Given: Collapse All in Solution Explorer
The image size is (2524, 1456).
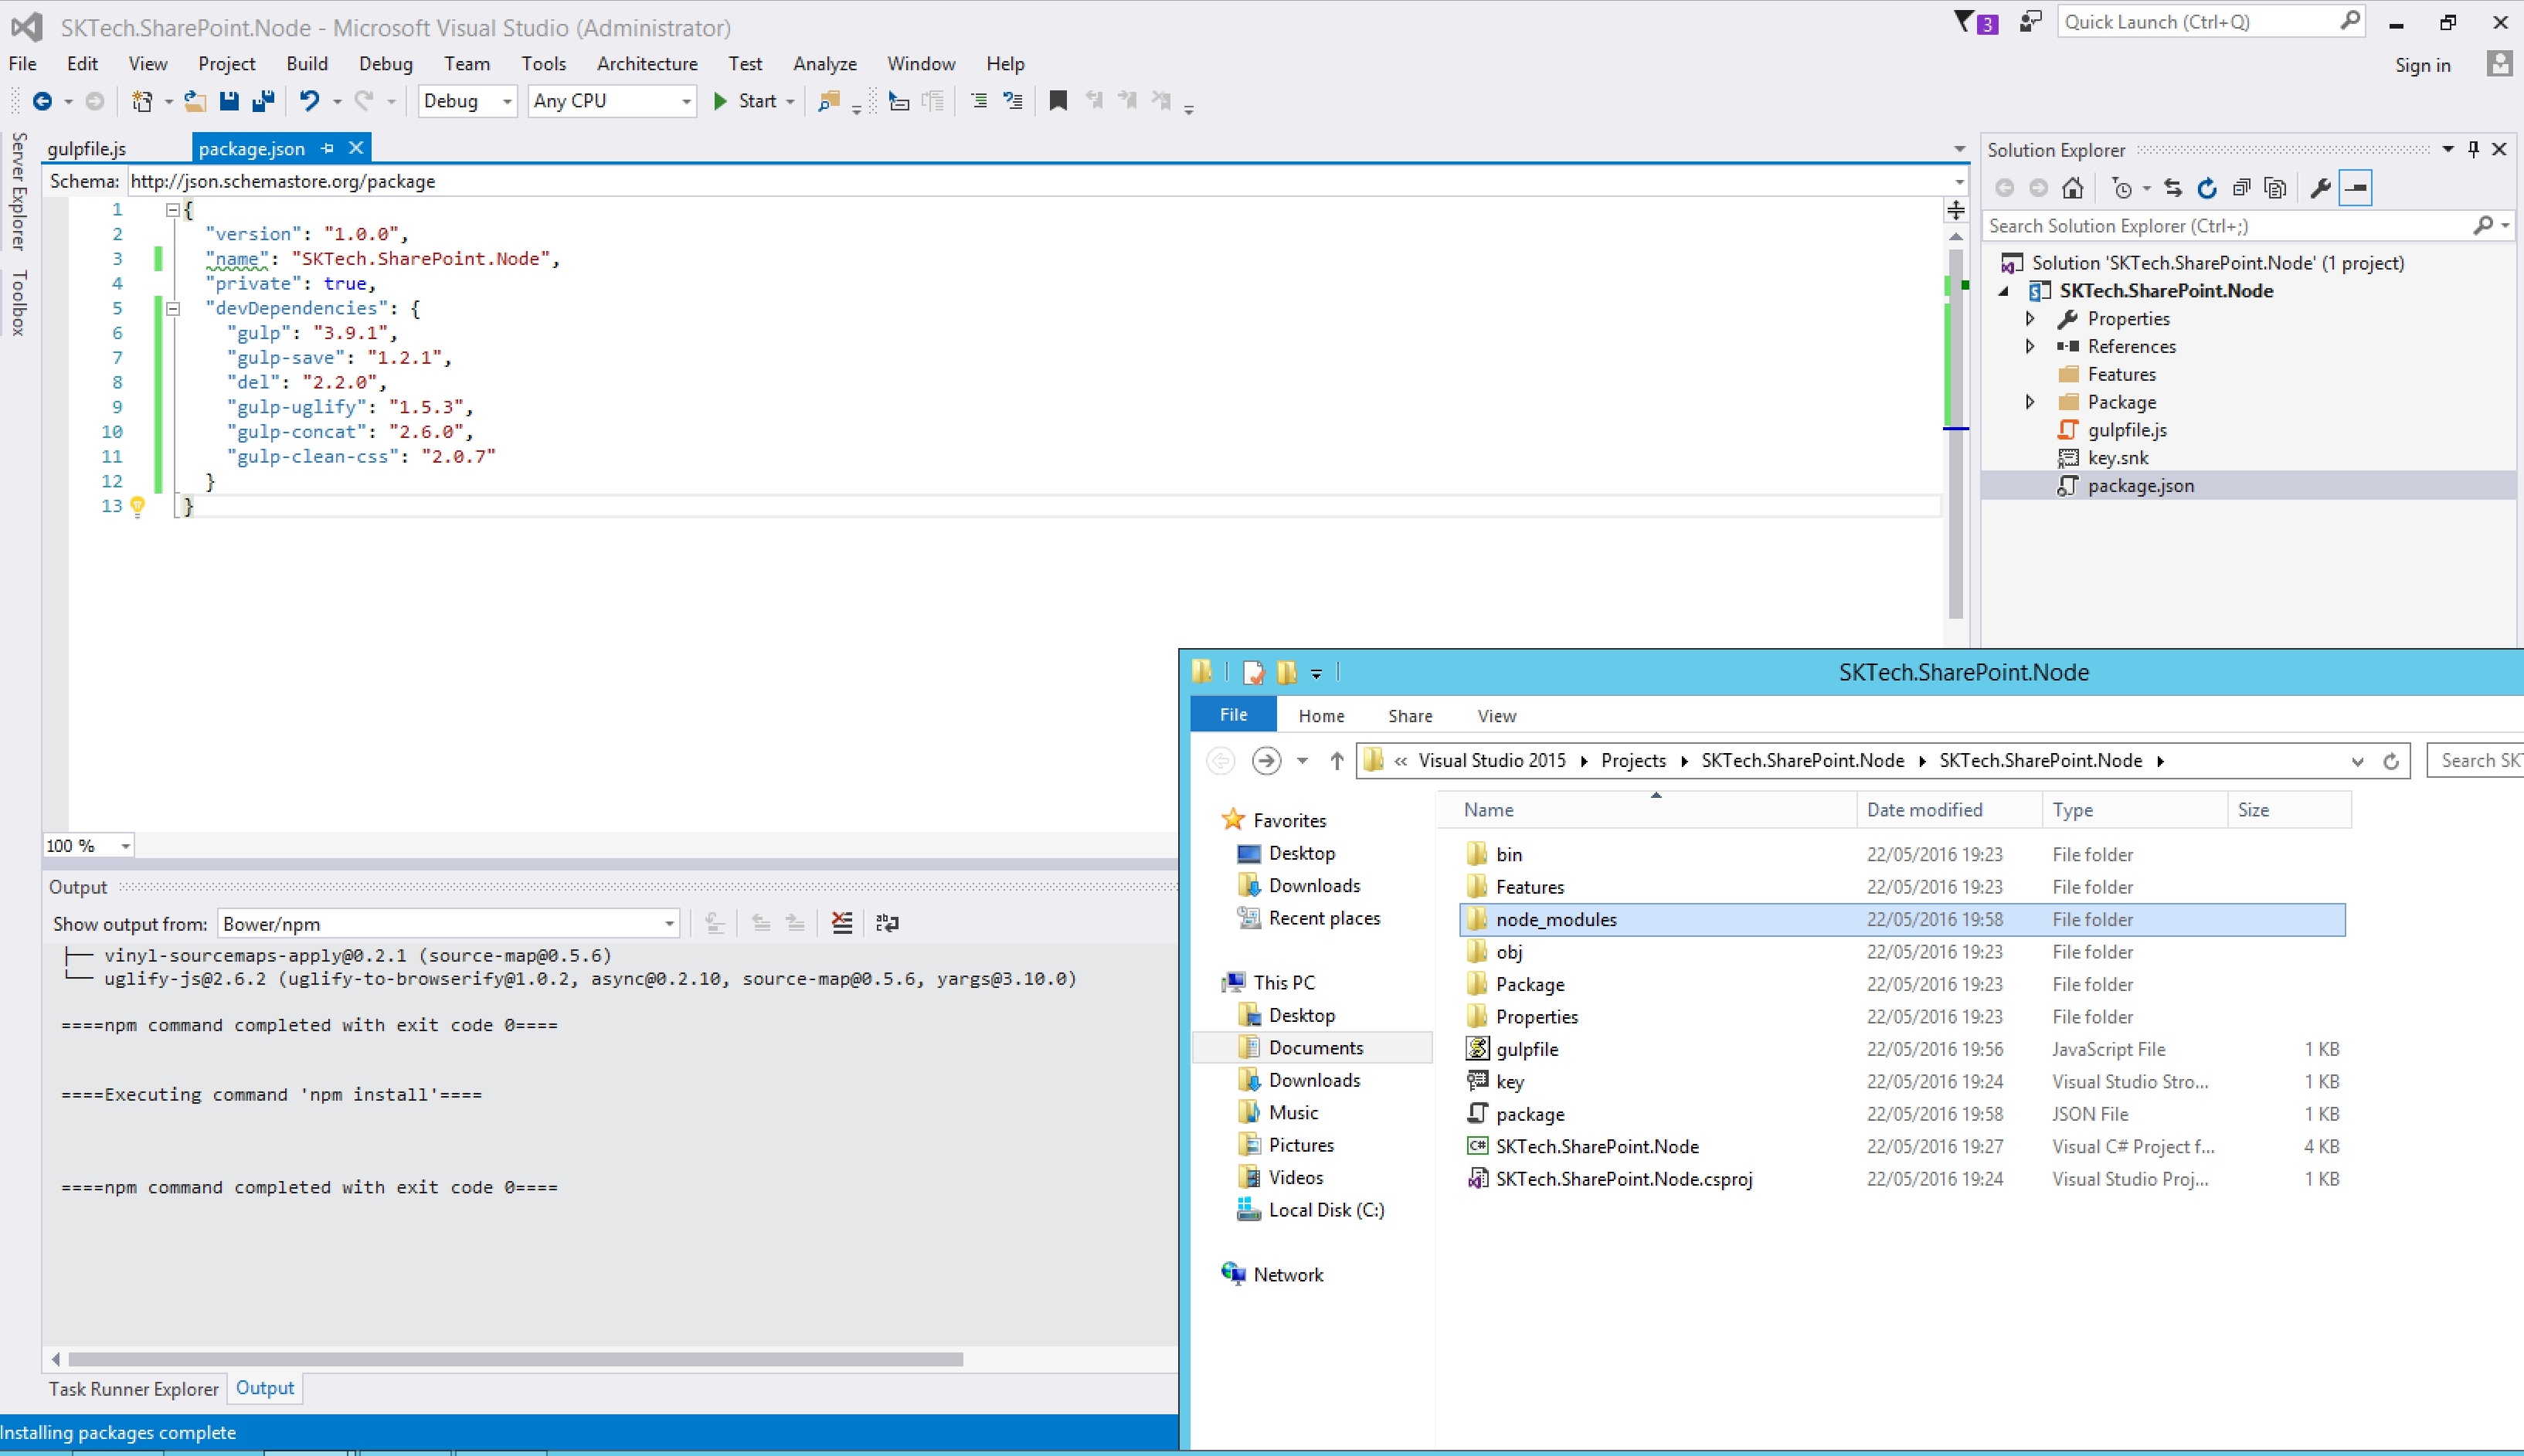Looking at the screenshot, I should 2241,188.
